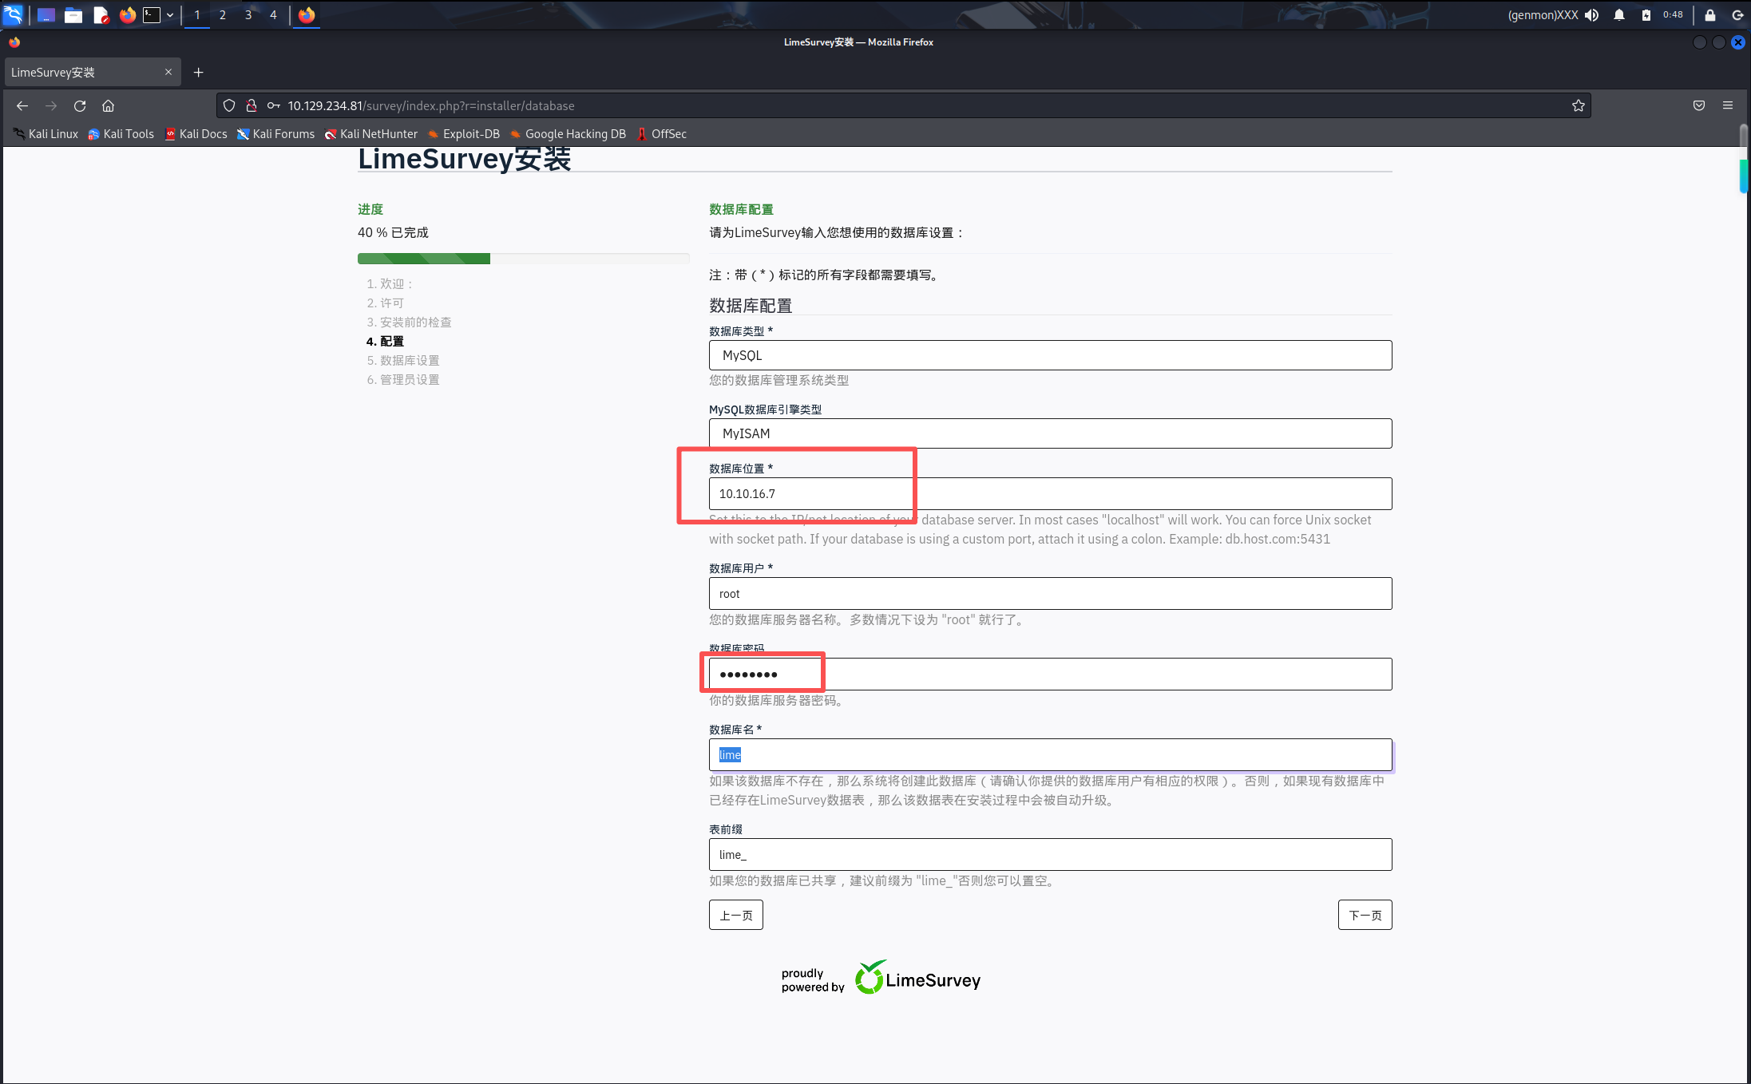Screen dimensions: 1751x1084
Task: Select the LimeSurvey安装 browser tab
Action: click(x=80, y=73)
